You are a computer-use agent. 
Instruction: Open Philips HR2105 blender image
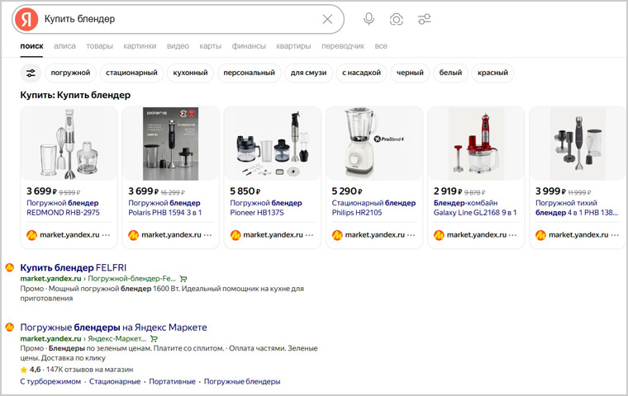(x=374, y=144)
